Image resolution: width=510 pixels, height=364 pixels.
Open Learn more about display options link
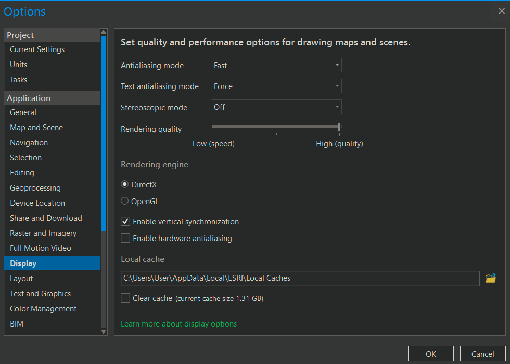tap(178, 324)
